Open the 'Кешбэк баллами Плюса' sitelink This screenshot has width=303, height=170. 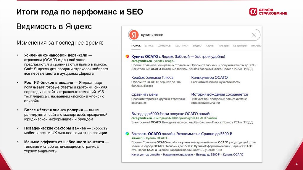point(152,77)
